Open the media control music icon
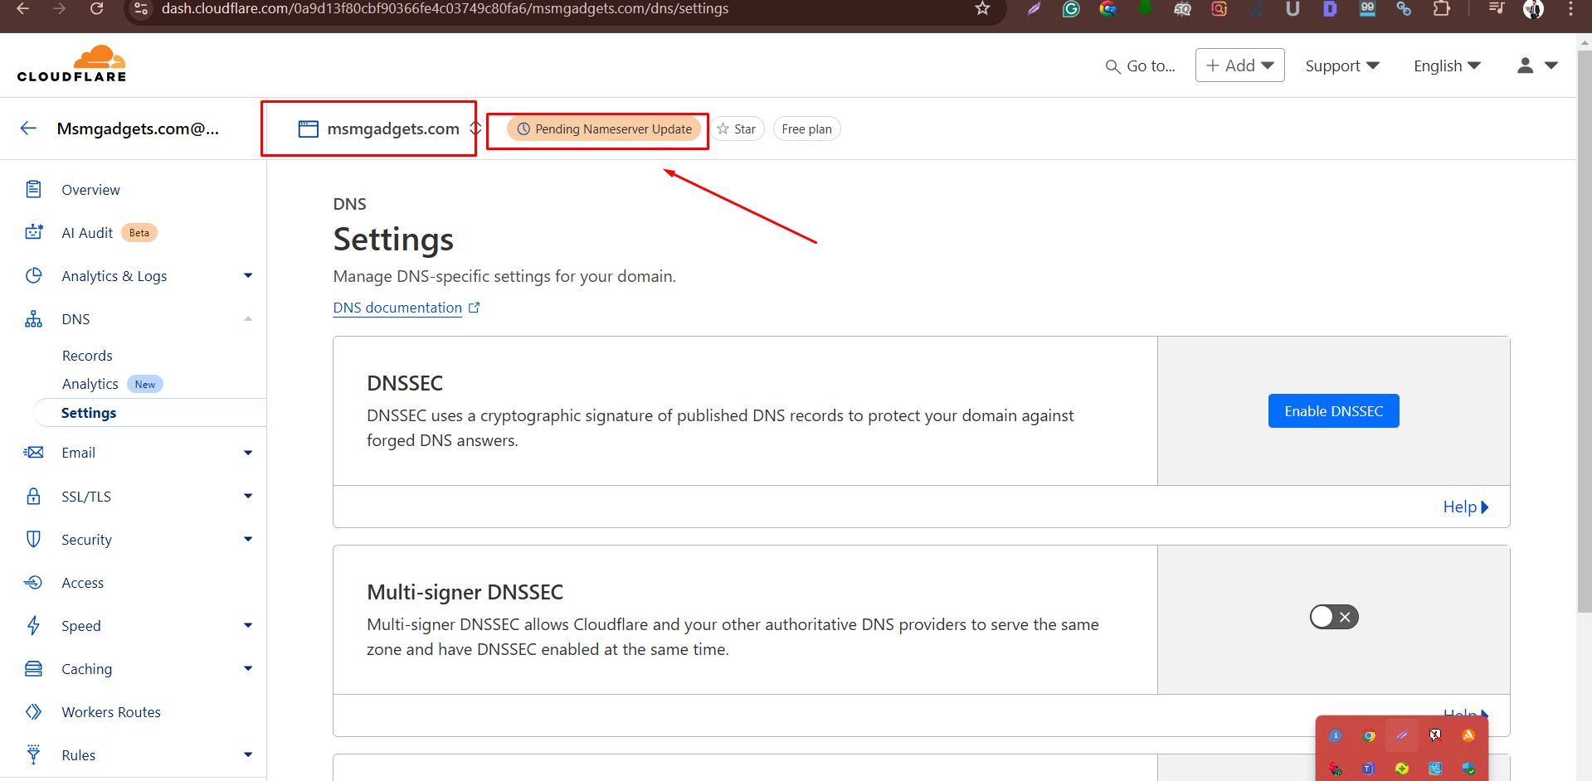The image size is (1592, 781). [1497, 9]
